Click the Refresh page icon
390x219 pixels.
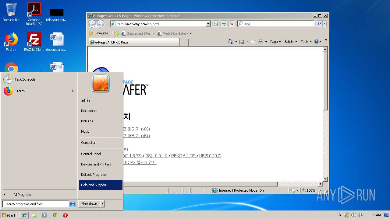[x=224, y=24]
